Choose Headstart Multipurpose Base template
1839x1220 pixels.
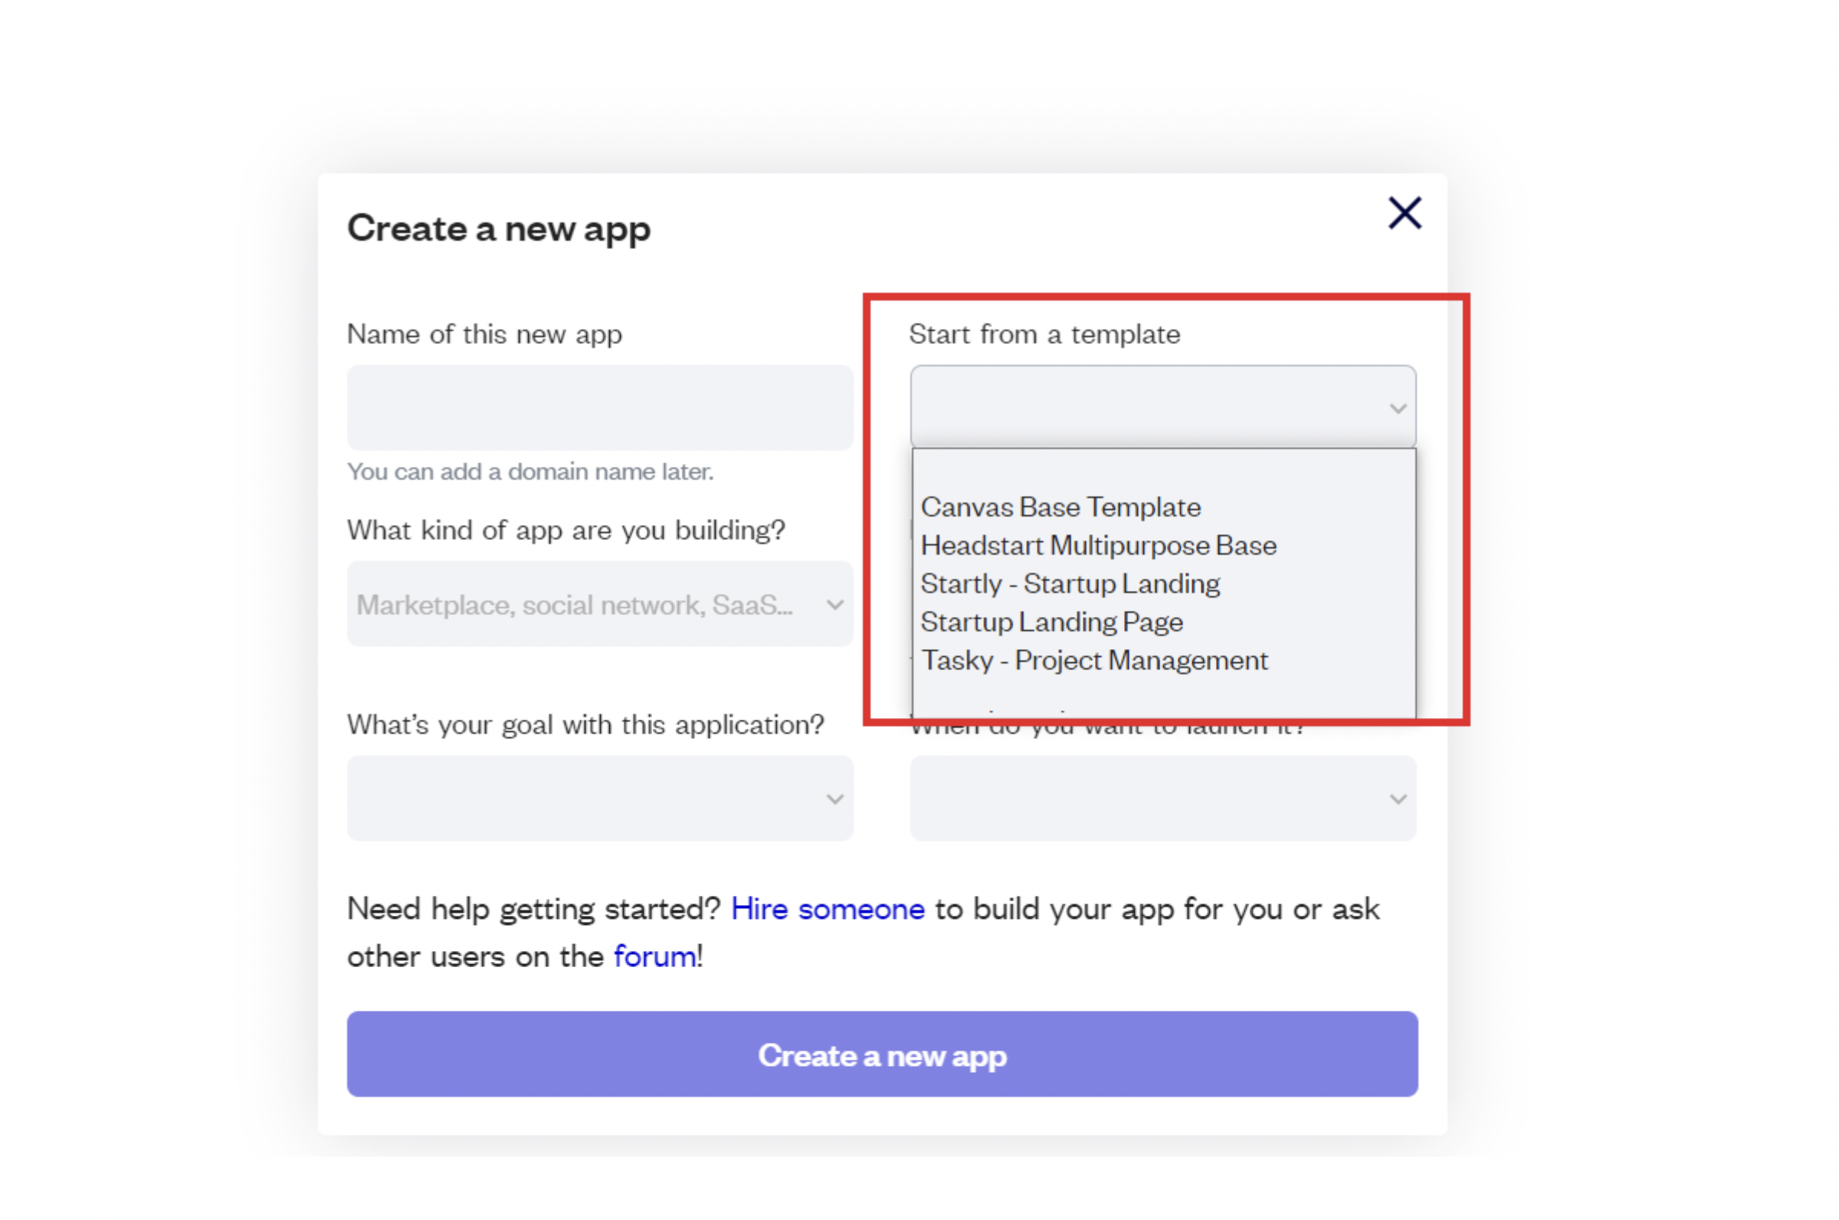1097,546
